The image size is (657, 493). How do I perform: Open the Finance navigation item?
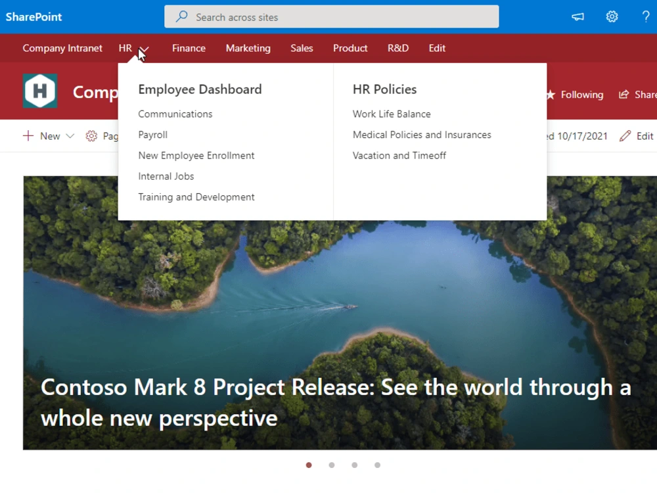click(189, 48)
